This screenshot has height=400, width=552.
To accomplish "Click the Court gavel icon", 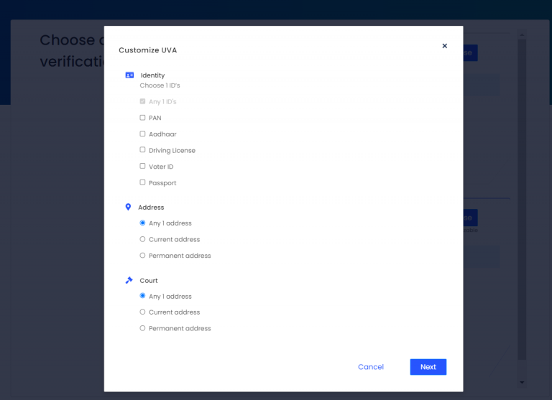I will 129,280.
